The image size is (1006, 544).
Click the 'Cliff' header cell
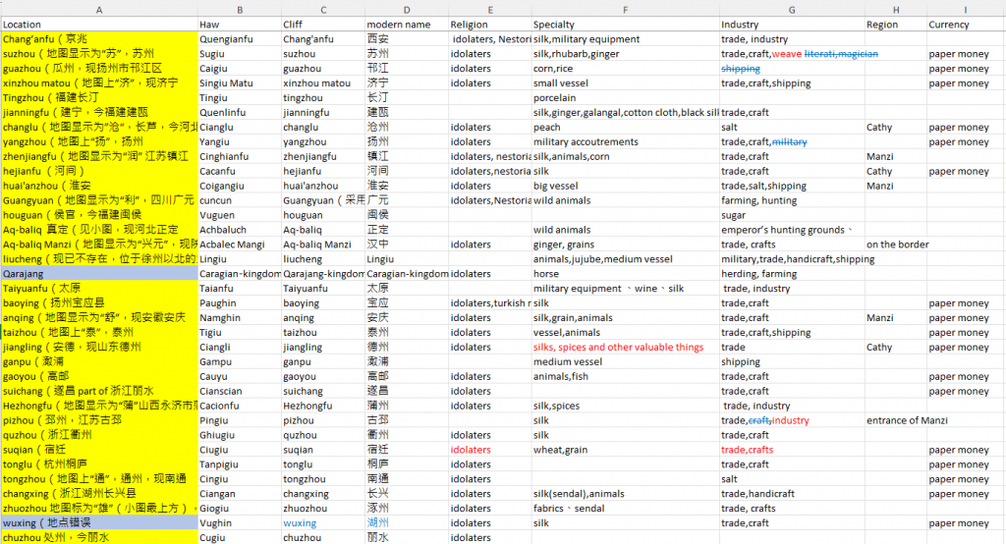[x=323, y=25]
